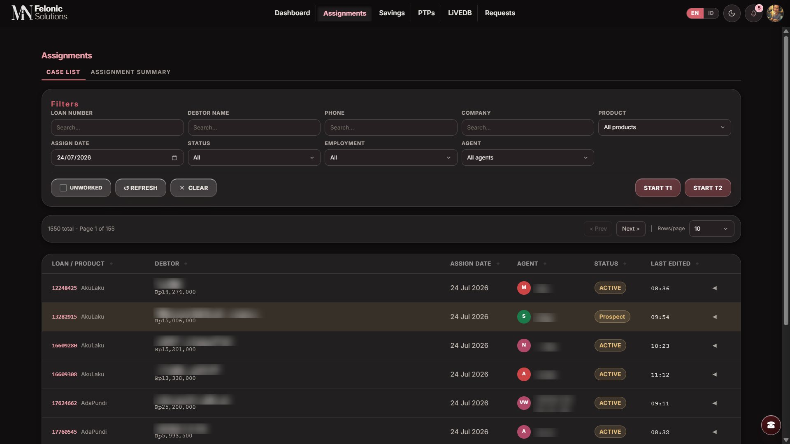Click agent VW avatar in loan 17624662 row
The image size is (790, 444).
coord(524,403)
